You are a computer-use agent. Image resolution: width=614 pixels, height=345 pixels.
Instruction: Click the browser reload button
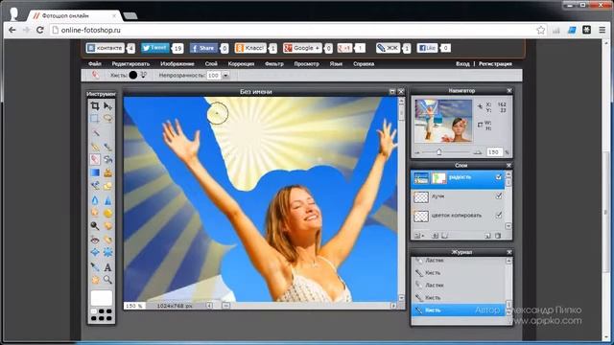point(40,30)
